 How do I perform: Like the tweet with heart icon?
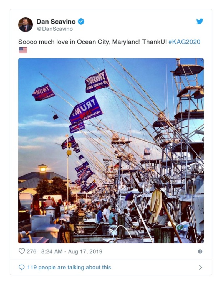pos(22,251)
